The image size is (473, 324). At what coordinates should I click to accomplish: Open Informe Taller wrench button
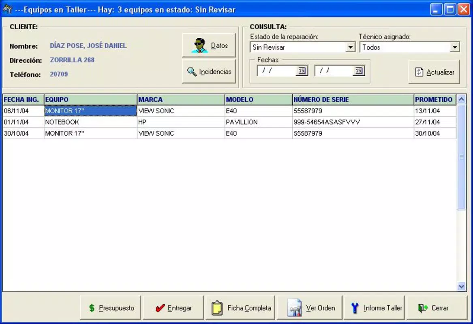(375, 308)
